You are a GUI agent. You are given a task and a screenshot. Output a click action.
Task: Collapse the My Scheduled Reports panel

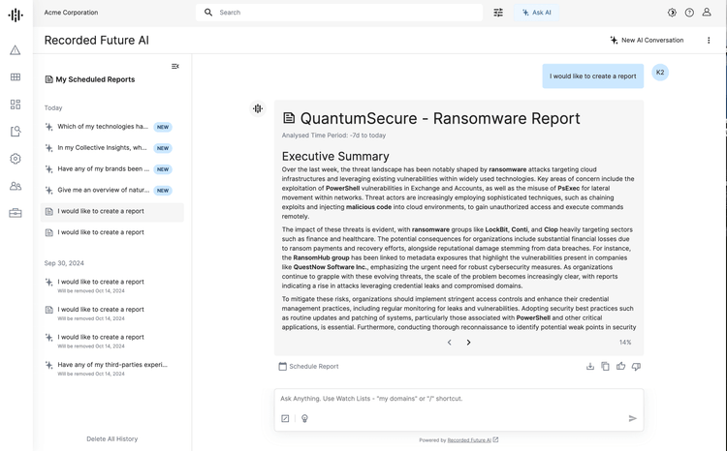[x=175, y=67]
